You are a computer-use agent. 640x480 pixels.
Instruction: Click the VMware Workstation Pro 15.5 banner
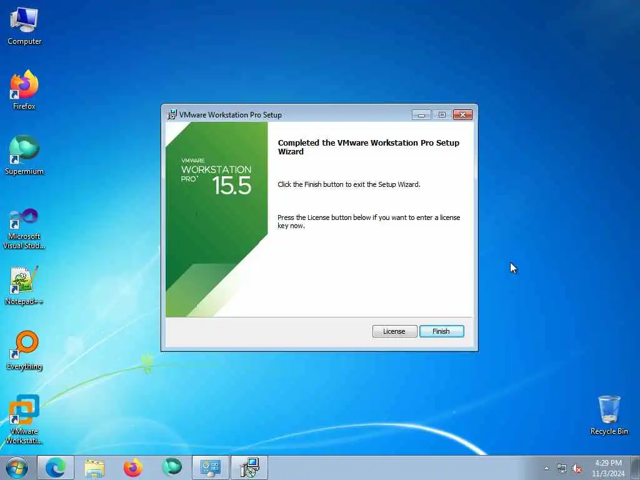[216, 219]
